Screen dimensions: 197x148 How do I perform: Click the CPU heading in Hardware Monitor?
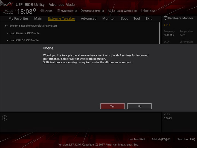click(x=167, y=25)
